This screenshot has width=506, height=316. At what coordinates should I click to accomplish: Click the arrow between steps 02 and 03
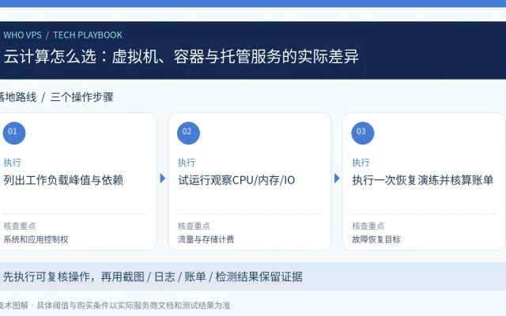[337, 179]
